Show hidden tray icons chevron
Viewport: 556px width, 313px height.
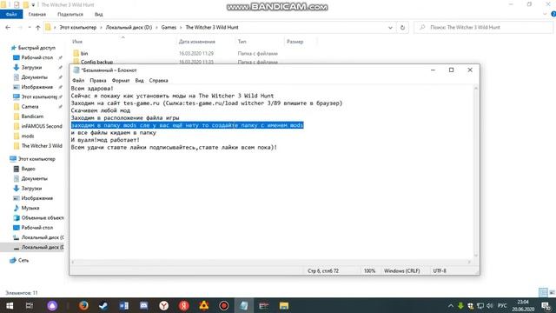451,305
